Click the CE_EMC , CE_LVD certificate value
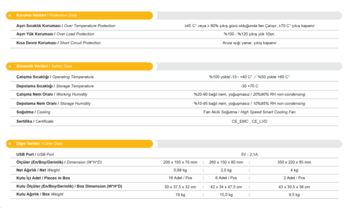The image size is (349, 208). 249,121
